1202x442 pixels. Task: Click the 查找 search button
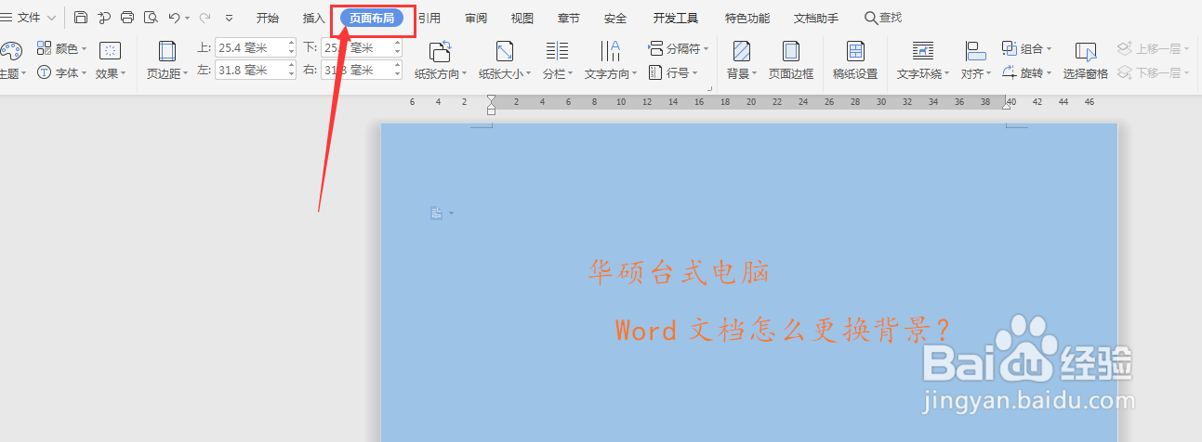883,18
